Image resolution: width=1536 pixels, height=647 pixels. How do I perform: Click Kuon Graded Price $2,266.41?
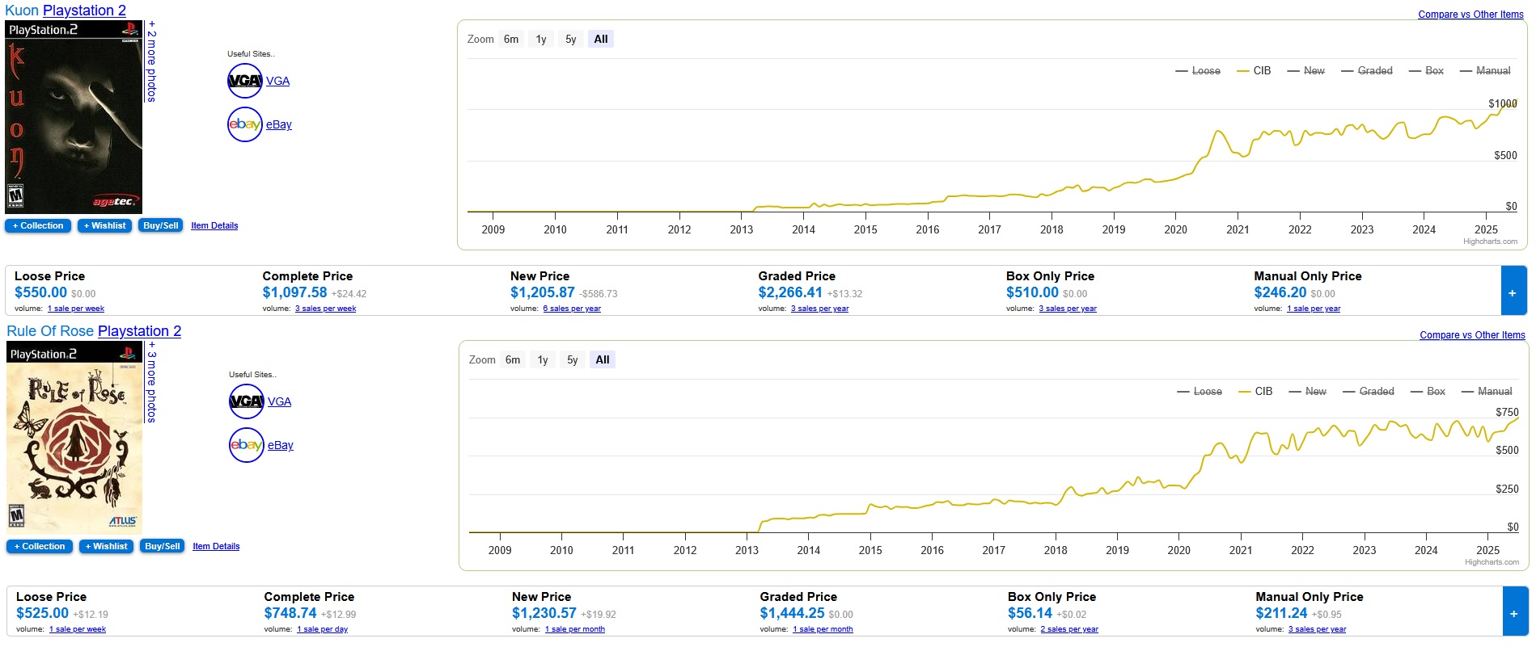tap(790, 292)
